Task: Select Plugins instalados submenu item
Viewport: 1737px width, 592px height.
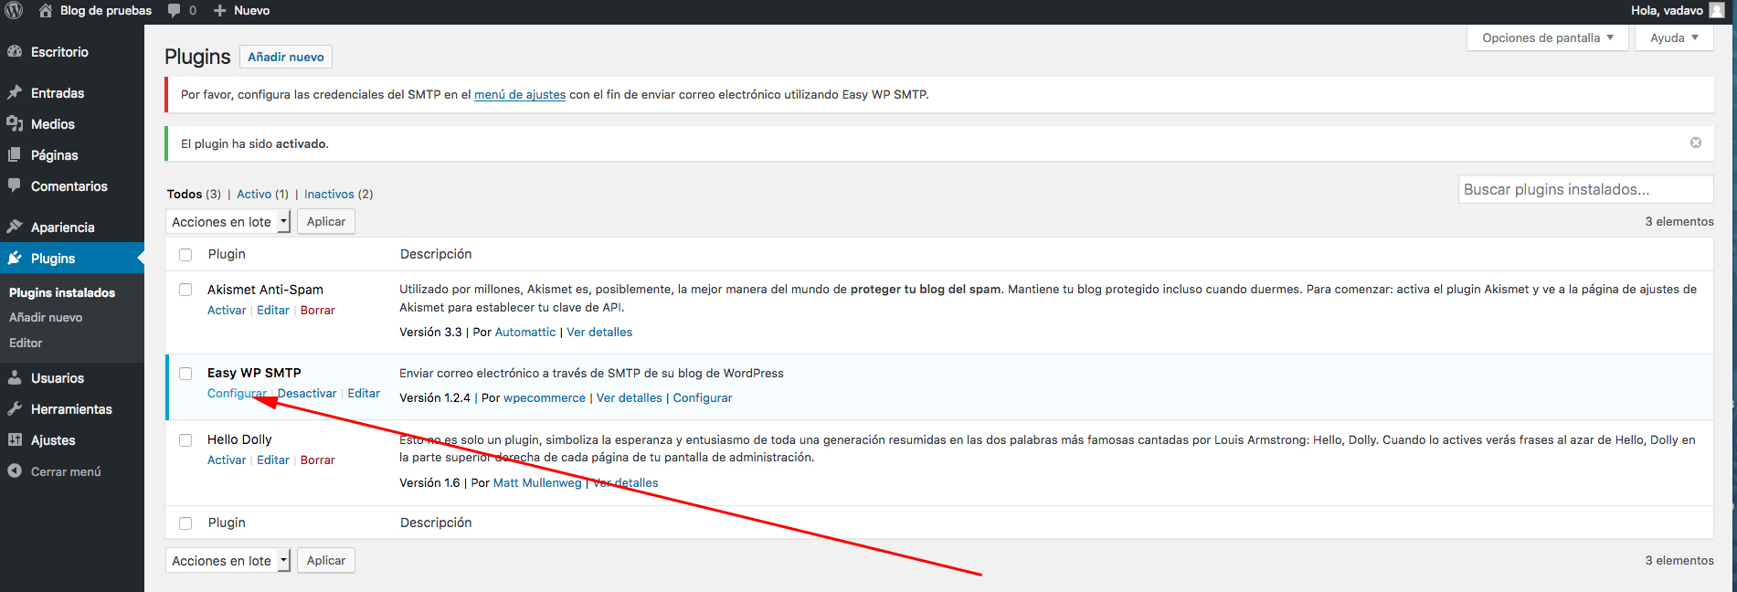Action: pyautogui.click(x=62, y=292)
